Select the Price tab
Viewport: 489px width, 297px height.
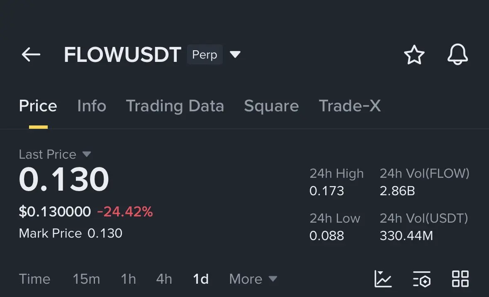38,106
